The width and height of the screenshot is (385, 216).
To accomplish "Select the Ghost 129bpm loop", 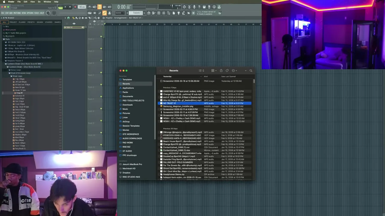I will point(20,118).
